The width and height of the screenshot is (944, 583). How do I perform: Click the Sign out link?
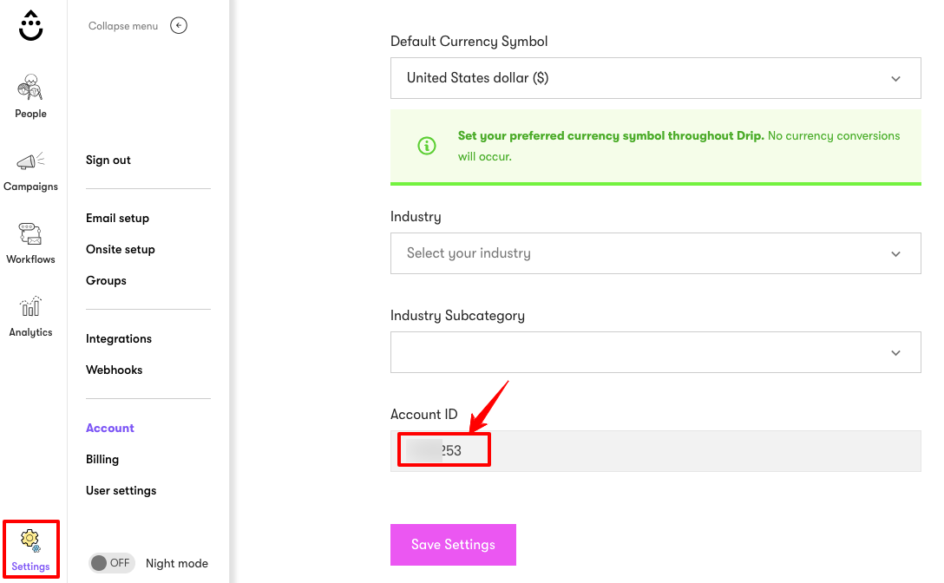click(x=108, y=160)
